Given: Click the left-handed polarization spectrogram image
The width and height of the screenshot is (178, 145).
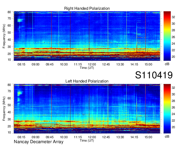Looking at the screenshot, I should pyautogui.click(x=87, y=109).
